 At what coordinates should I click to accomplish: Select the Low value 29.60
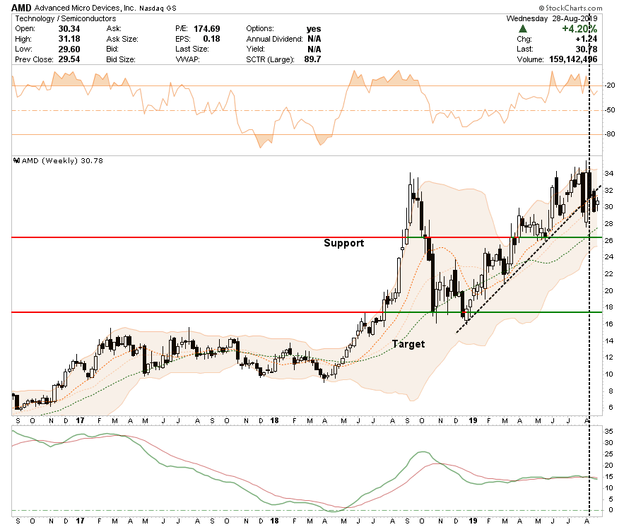tap(69, 49)
